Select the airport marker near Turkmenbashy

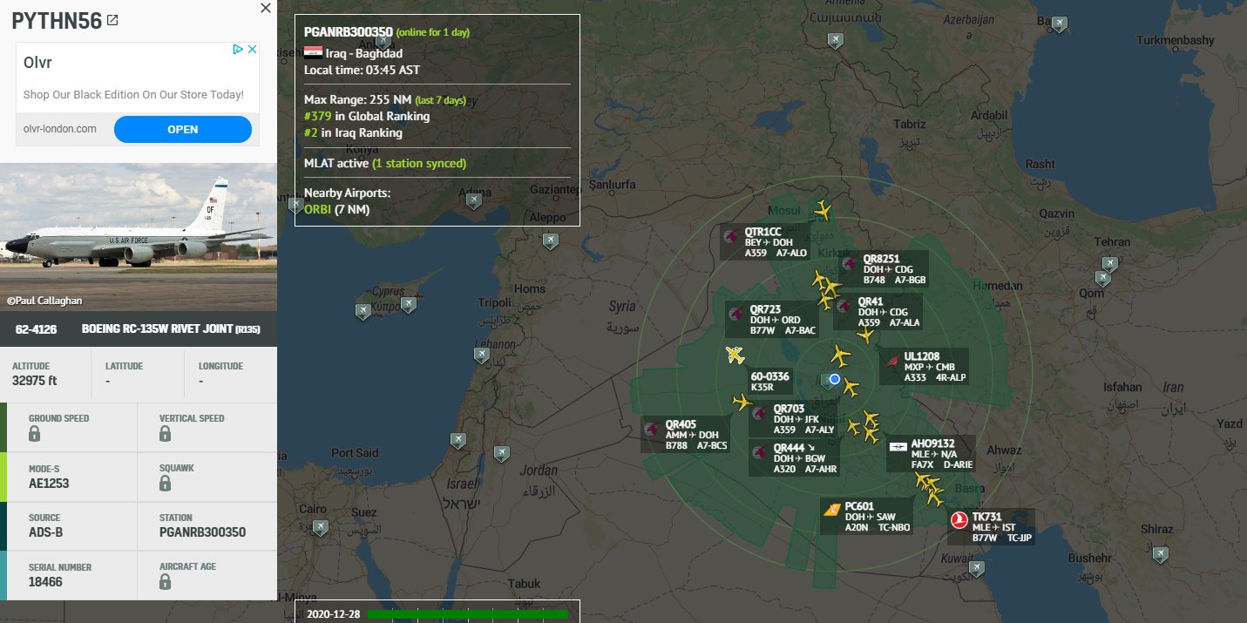coord(1059,24)
